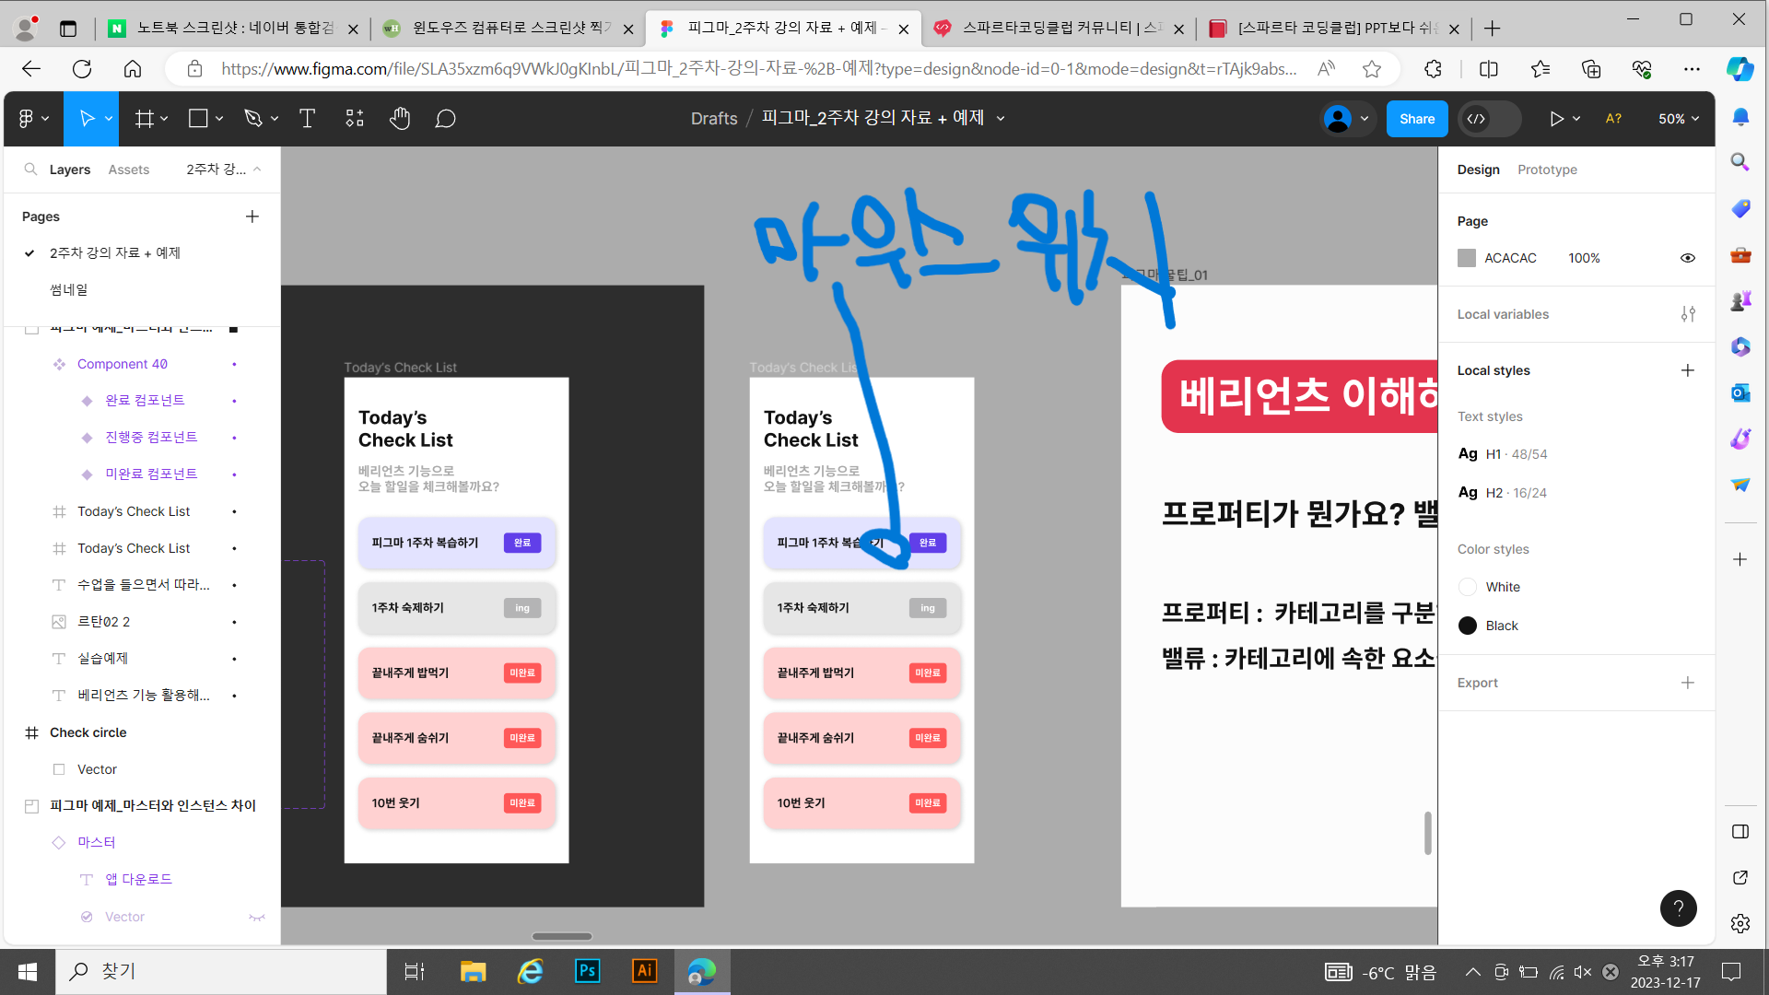This screenshot has width=1769, height=995.
Task: Expand the shape tools dropdown
Action: click(219, 119)
